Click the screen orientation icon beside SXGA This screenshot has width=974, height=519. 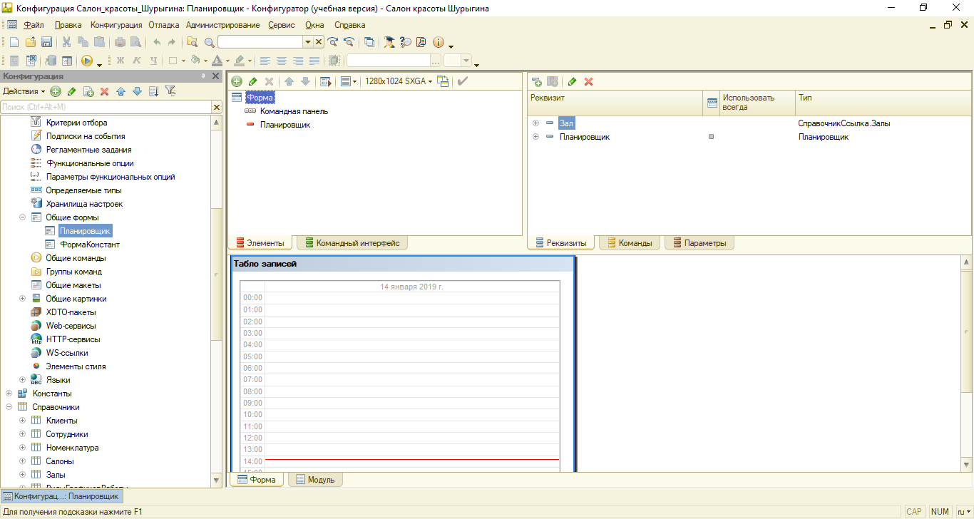[443, 81]
